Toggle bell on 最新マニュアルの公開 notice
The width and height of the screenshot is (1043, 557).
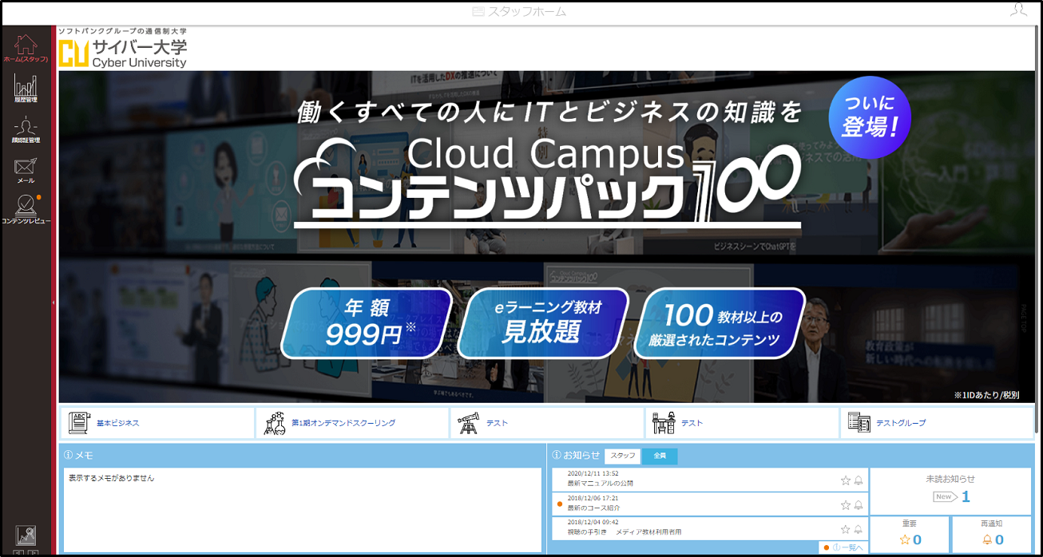(x=859, y=480)
